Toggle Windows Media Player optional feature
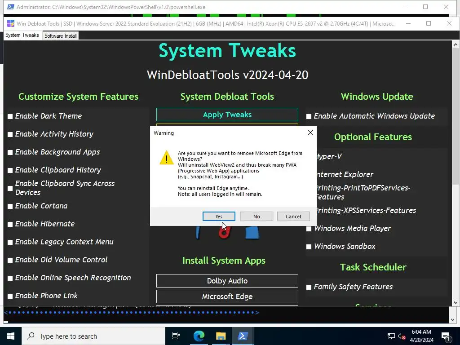Image resolution: width=460 pixels, height=345 pixels. (309, 229)
